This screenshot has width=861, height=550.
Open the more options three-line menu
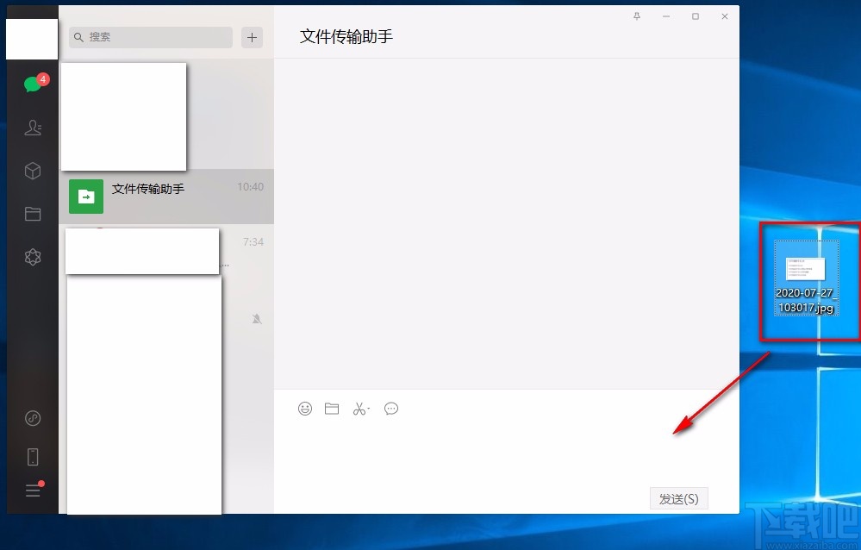click(32, 490)
